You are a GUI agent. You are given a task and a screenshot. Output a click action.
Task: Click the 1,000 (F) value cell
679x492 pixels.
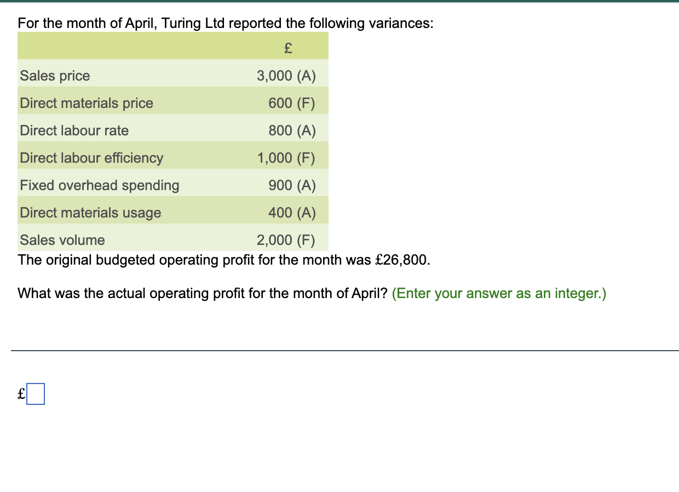286,158
